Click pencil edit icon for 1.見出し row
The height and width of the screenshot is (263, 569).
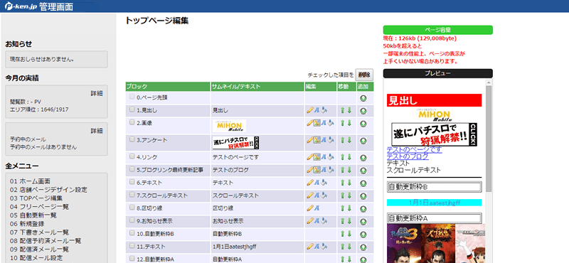(x=309, y=110)
